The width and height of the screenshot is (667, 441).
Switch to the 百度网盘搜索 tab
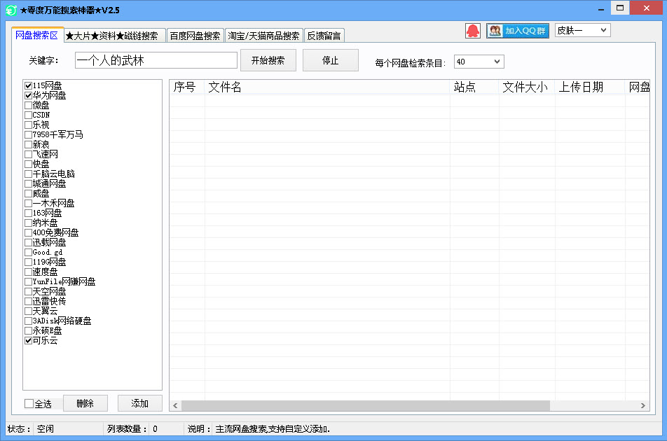coord(195,35)
